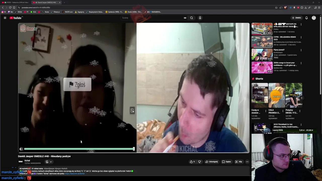The width and height of the screenshot is (322, 181).
Task: Open options menu for 2010 Throwback DJ Set
Action: click(x=301, y=125)
